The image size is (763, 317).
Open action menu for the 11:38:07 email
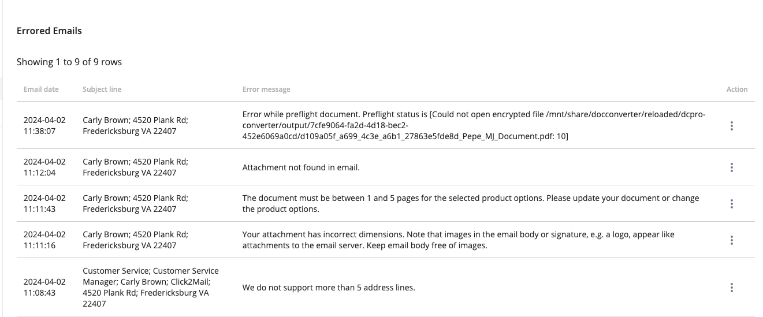tap(731, 126)
